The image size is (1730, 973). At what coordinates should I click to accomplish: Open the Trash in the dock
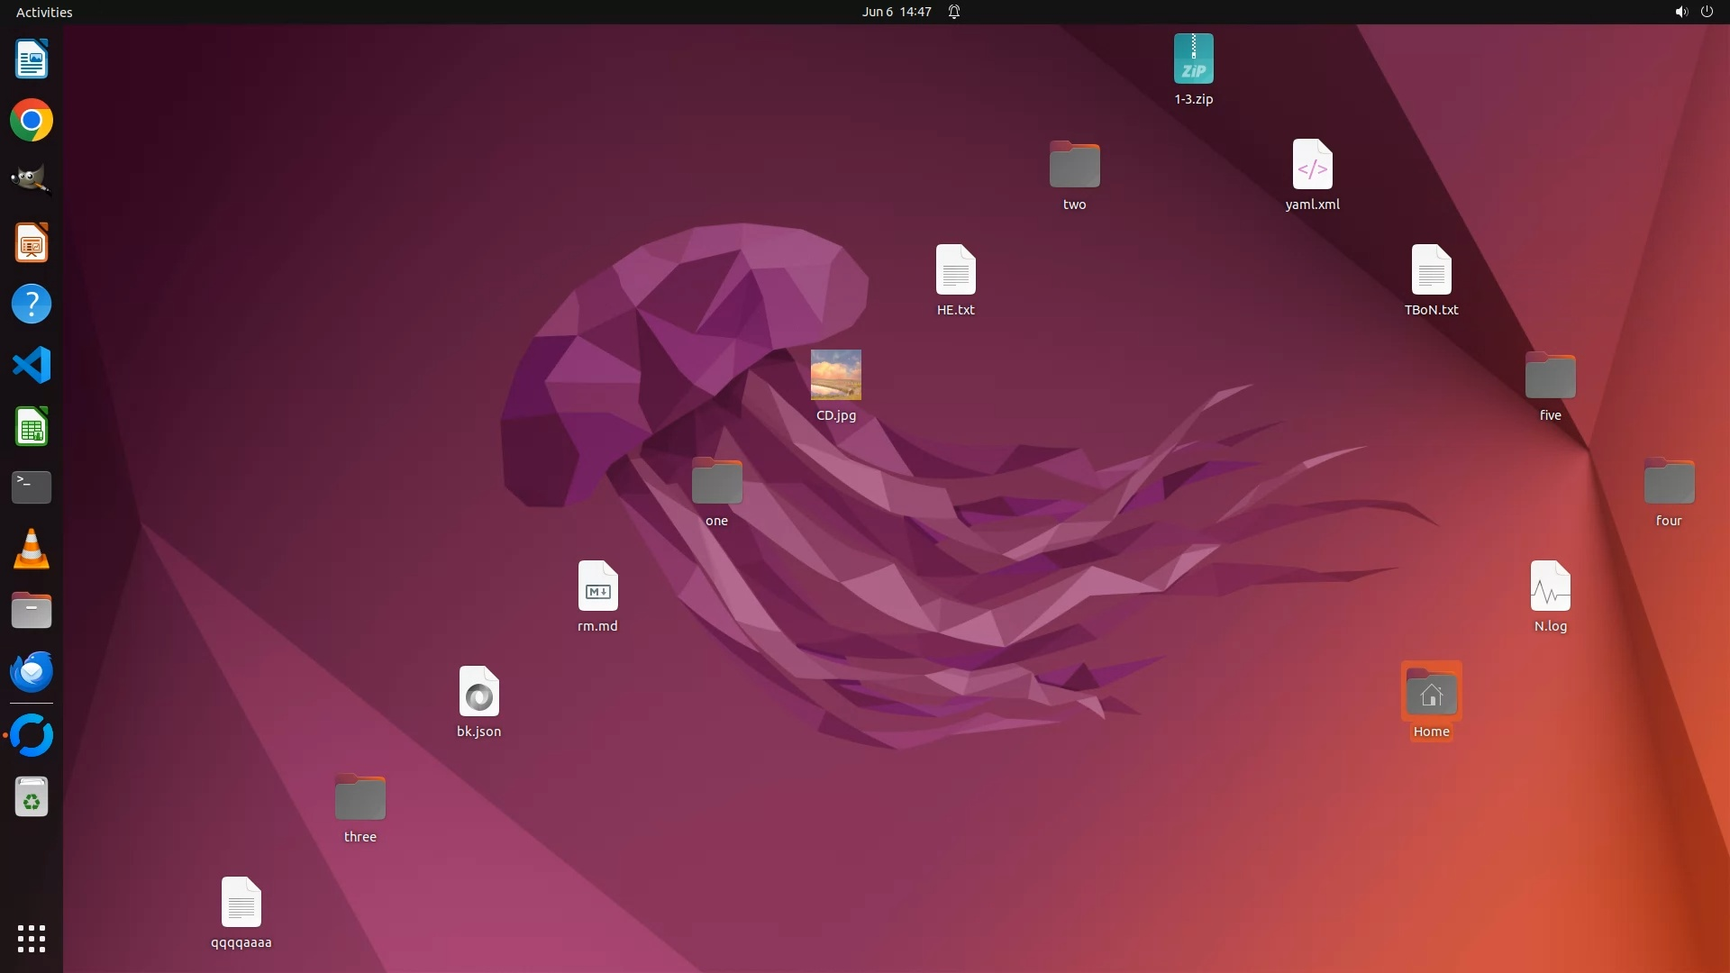point(32,797)
